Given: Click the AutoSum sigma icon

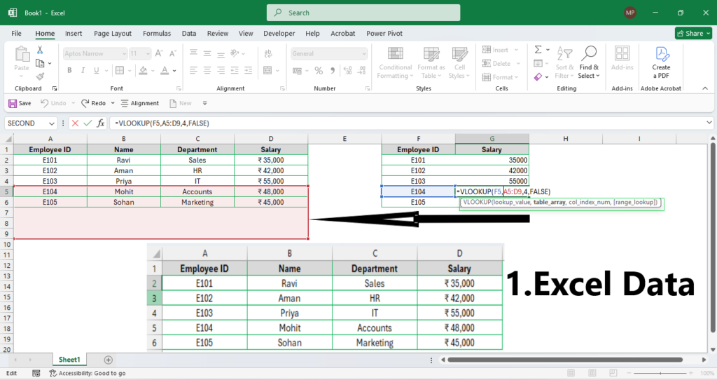Looking at the screenshot, I should [x=538, y=50].
